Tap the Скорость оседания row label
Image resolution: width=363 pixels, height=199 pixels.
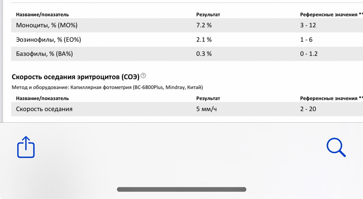tap(44, 109)
